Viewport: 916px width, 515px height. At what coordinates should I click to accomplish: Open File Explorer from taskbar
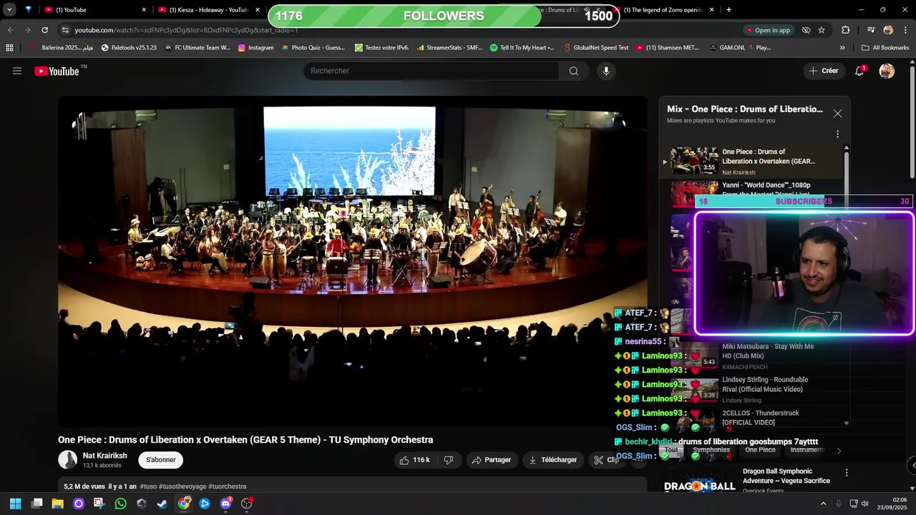click(x=57, y=504)
